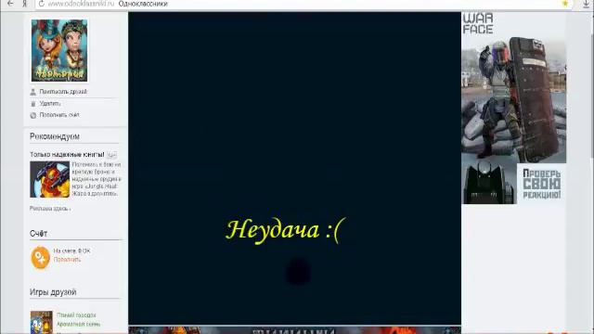Click the banner strip below game area

tap(295, 330)
